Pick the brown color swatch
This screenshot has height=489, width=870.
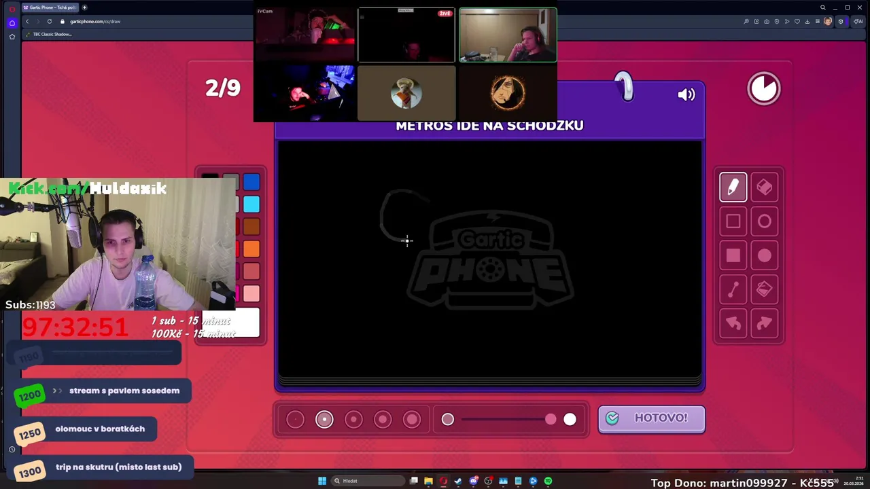coord(251,227)
